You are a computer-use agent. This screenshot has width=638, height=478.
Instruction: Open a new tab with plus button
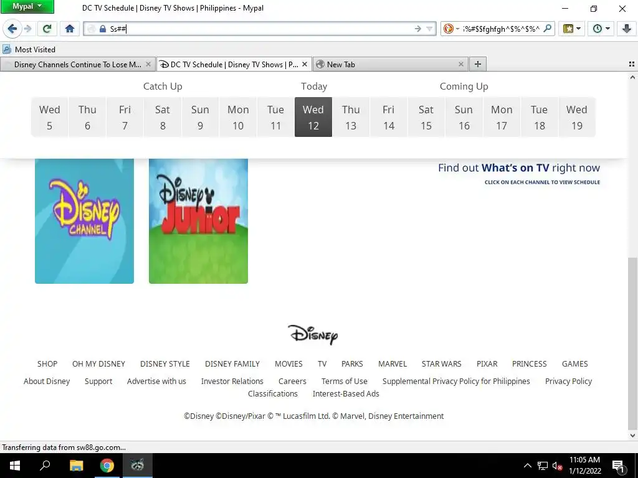pos(478,64)
